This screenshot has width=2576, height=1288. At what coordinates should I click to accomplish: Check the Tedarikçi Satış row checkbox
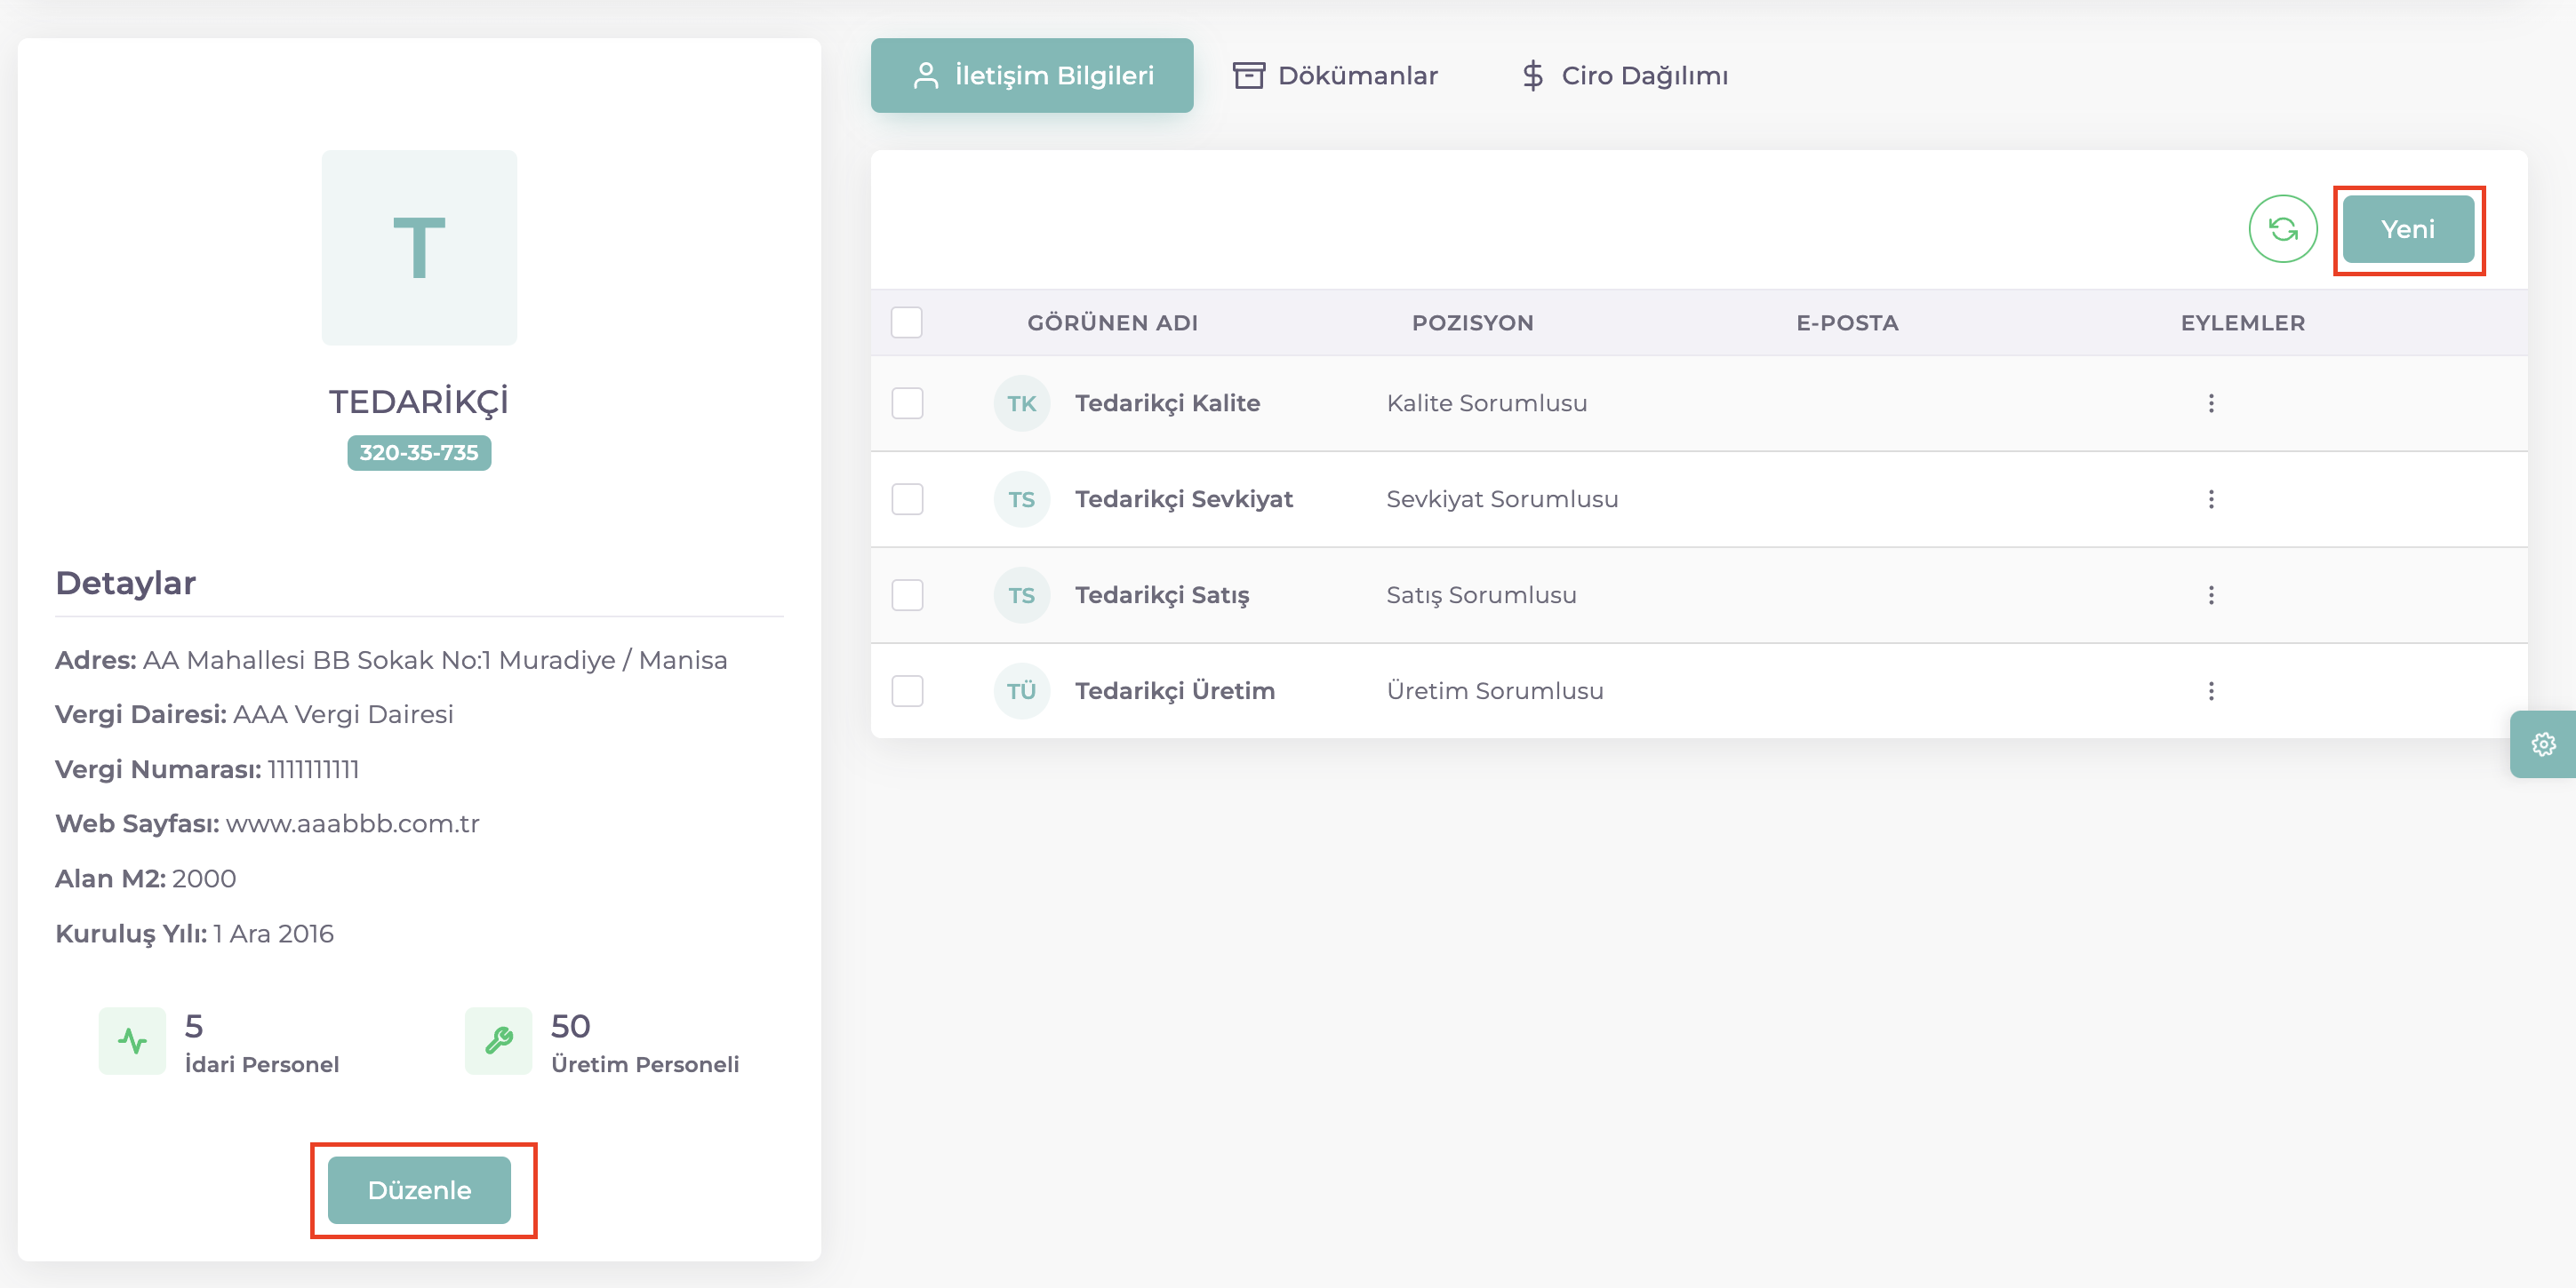pyautogui.click(x=906, y=595)
